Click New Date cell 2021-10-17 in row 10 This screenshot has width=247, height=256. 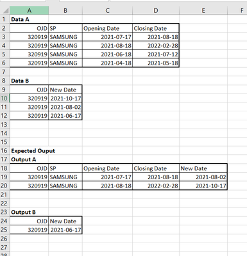[x=65, y=99]
